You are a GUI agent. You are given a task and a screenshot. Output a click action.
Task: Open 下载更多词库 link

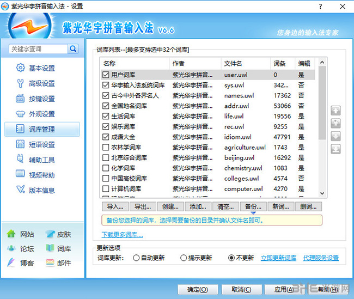(122, 235)
